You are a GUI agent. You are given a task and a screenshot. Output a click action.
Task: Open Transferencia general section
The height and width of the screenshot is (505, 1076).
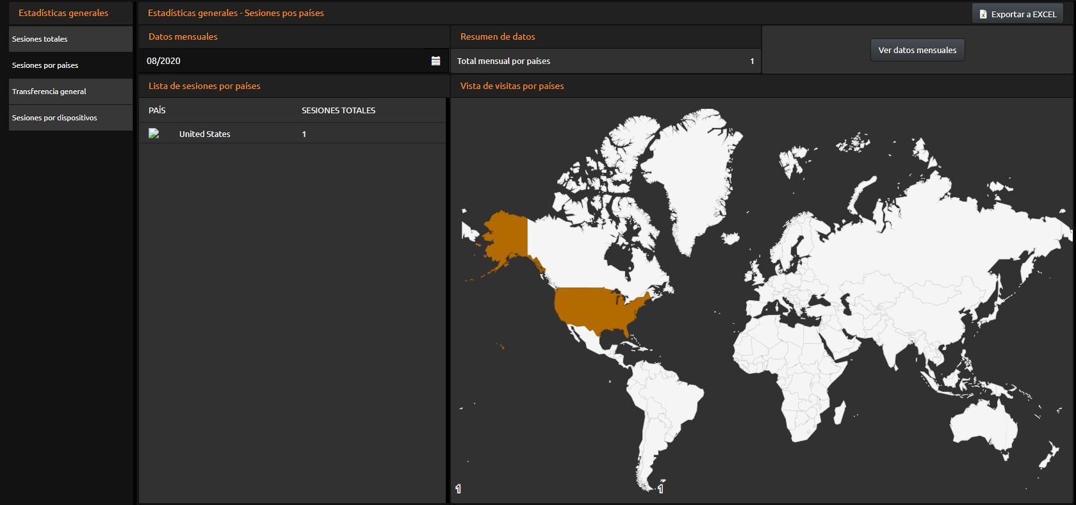click(70, 92)
